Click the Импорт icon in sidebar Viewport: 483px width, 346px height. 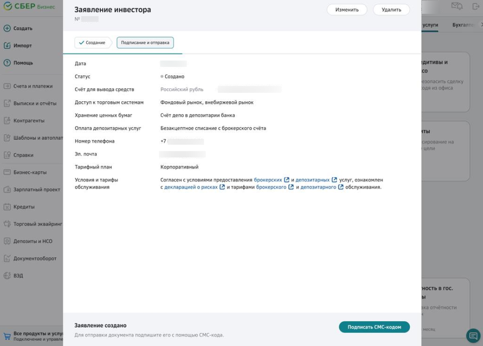7,46
